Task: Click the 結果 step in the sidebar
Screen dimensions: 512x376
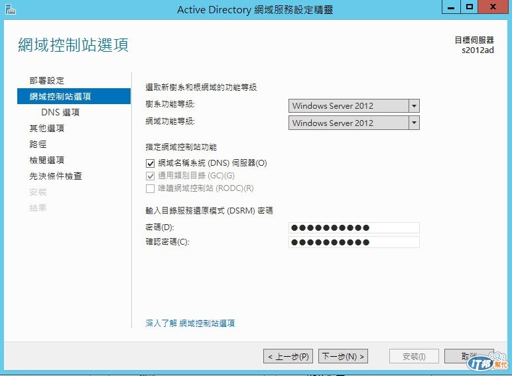Action: 38,208
